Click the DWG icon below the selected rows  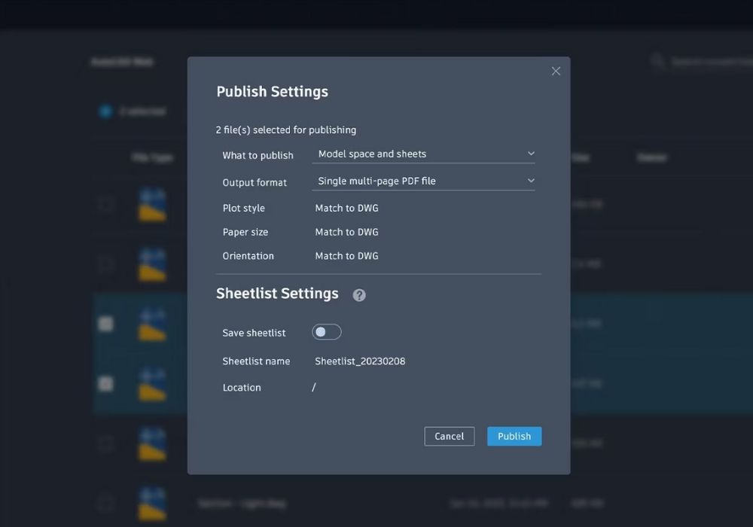(152, 443)
